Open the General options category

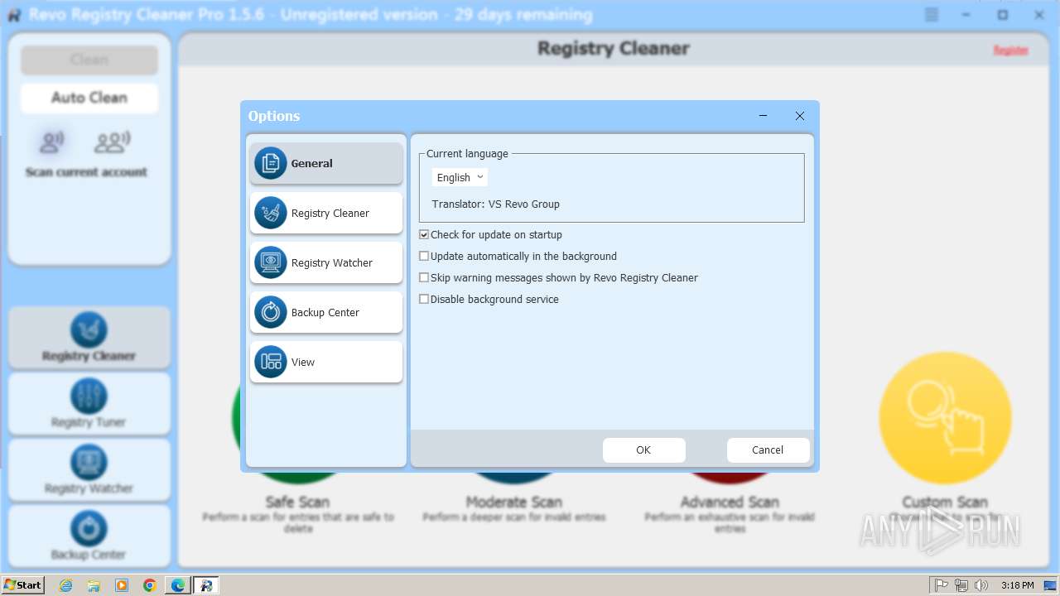(x=326, y=163)
